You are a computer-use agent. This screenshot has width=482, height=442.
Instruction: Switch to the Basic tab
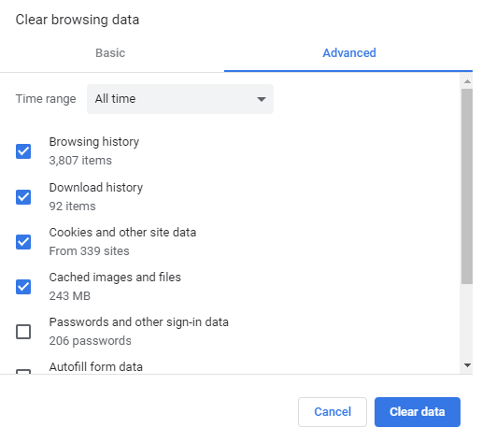click(x=110, y=53)
